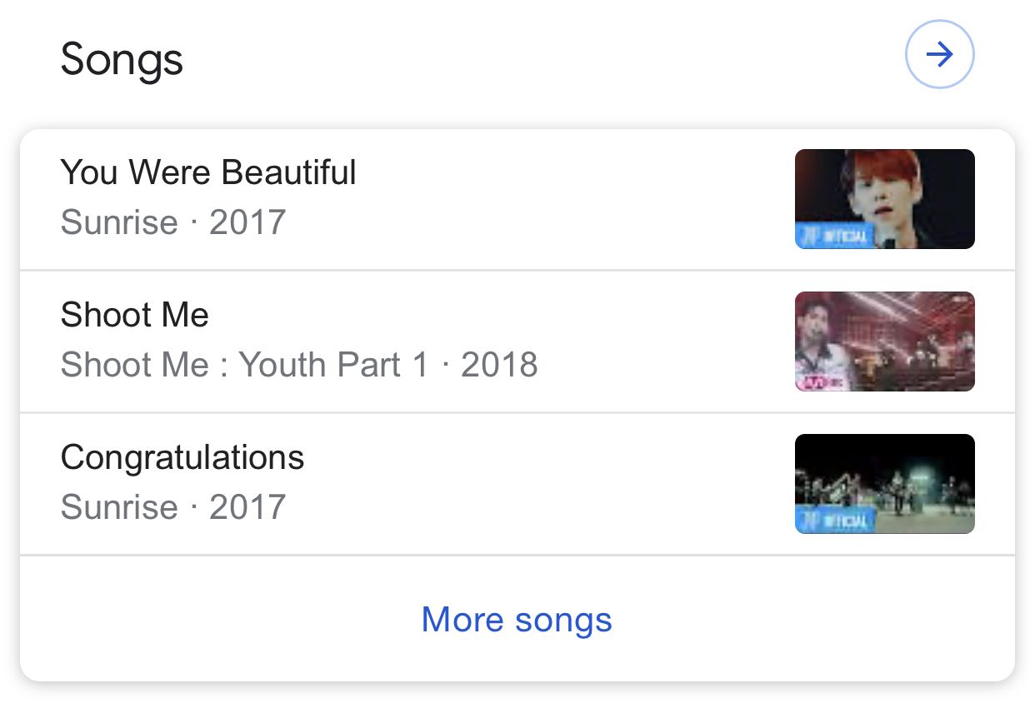Open the song Congratulations
This screenshot has height=708, width=1035.
(182, 457)
